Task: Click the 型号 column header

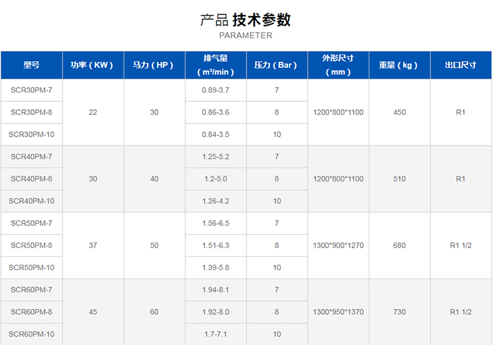Action: [x=31, y=65]
